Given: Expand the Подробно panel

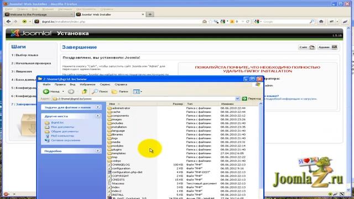Looking at the screenshot, I should pyautogui.click(x=98, y=151).
